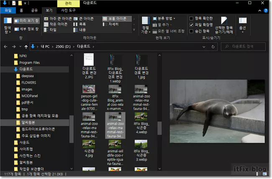Viewport: 272px width, 179px height.
Task: Go back with the Back arrow
Action: [x=5, y=47]
